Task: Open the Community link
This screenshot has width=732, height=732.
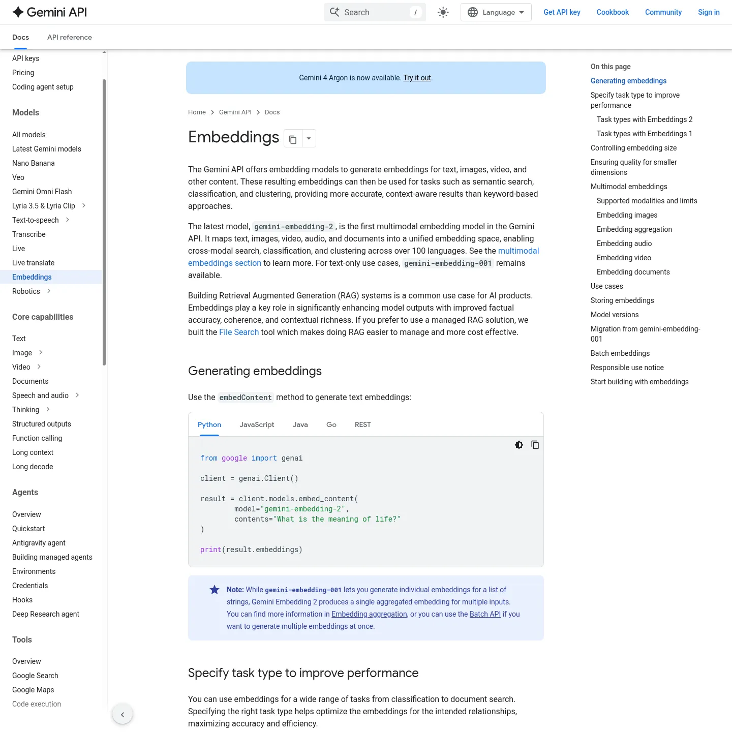Action: click(x=663, y=12)
